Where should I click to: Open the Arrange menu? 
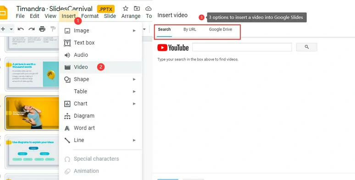point(131,16)
